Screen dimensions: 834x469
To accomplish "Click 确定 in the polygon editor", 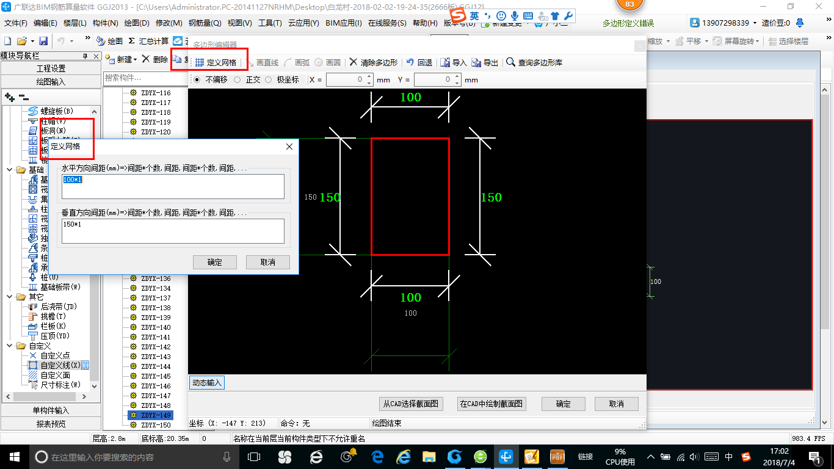I will point(564,404).
